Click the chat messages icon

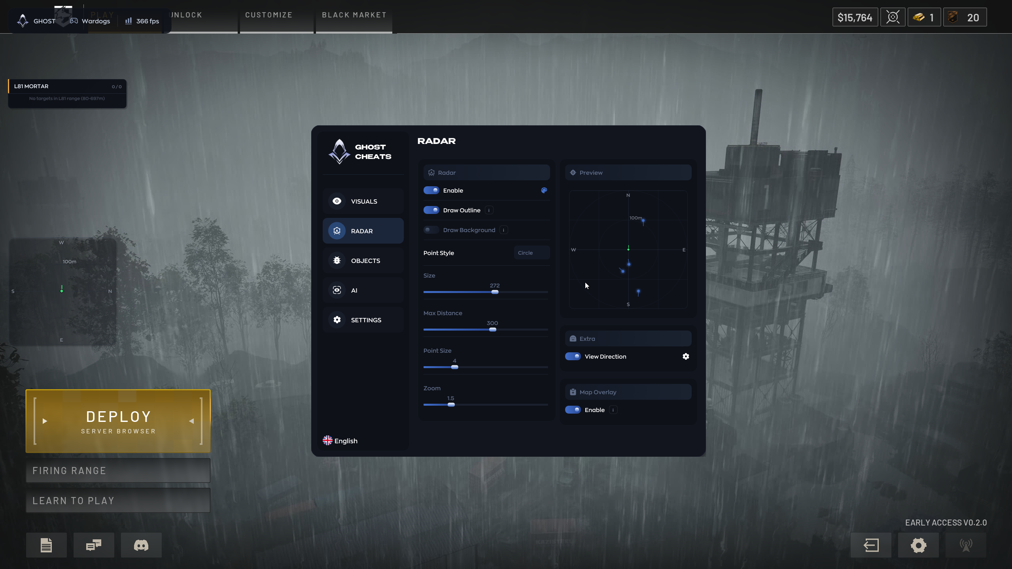point(94,545)
